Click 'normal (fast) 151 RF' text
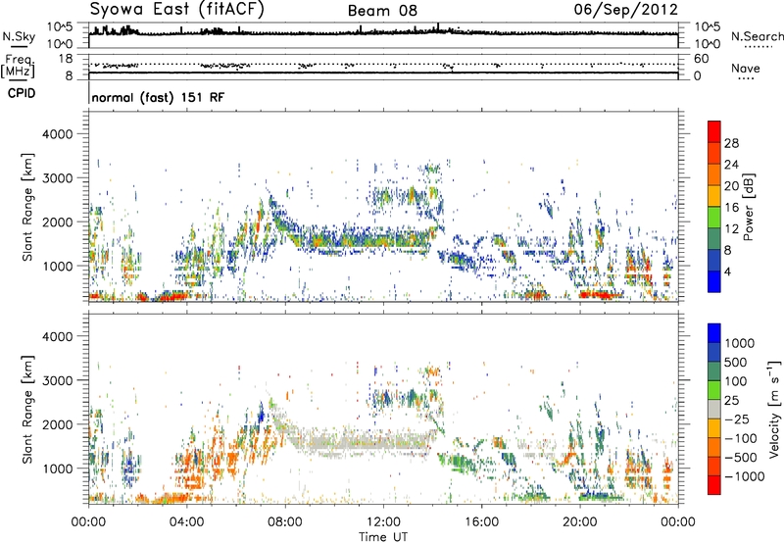 (x=158, y=97)
